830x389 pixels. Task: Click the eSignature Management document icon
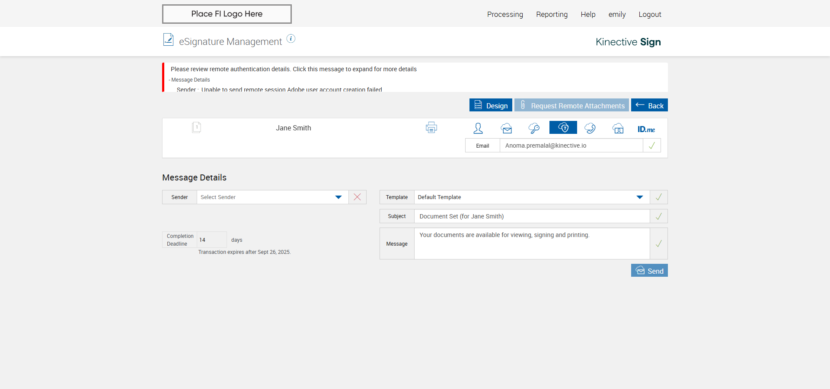pyautogui.click(x=168, y=40)
